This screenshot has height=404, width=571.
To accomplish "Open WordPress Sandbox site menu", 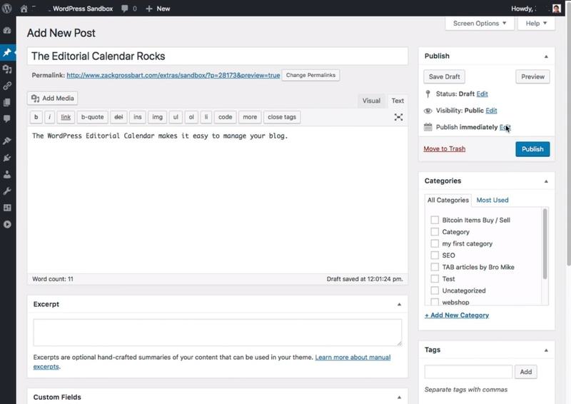I will 83,9.
